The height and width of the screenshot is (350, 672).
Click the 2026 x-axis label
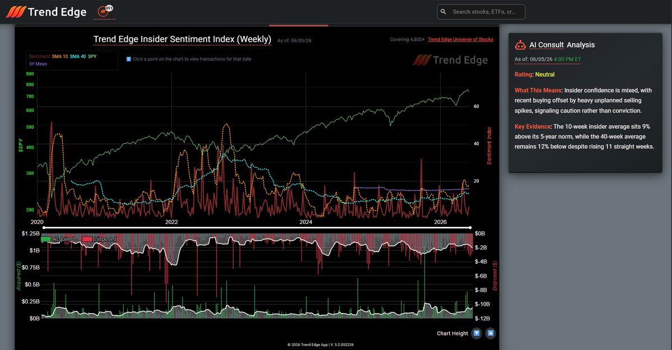(x=440, y=222)
